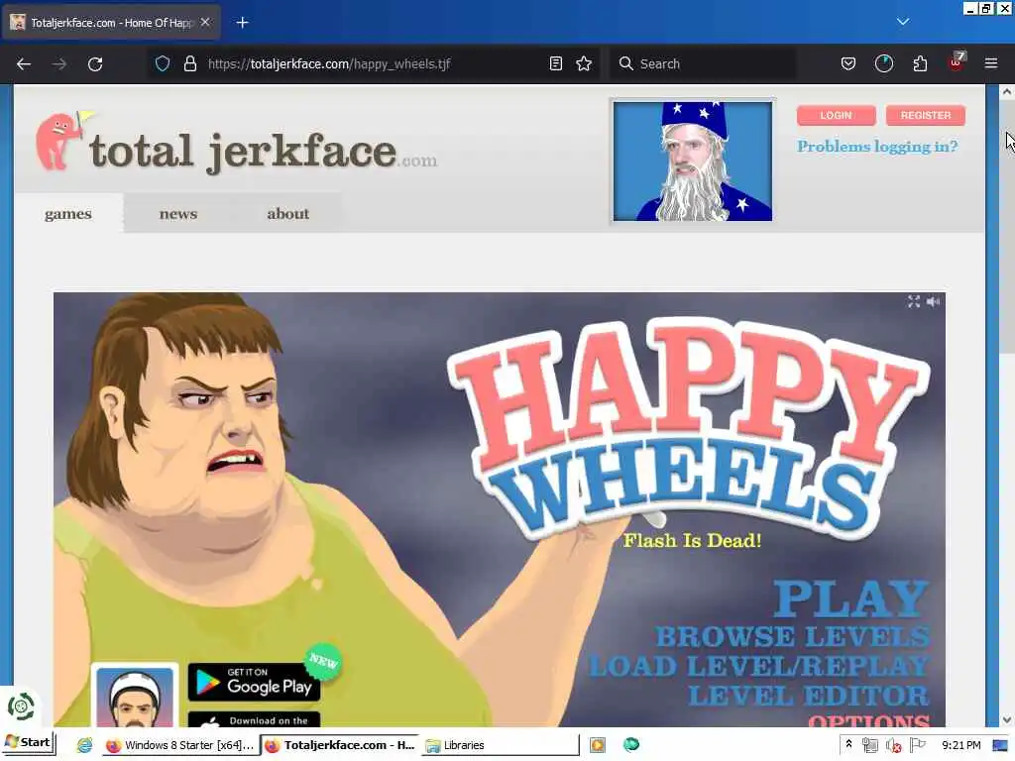Select the Totaljerkface.com browser tab
The image size is (1015, 761).
[111, 23]
